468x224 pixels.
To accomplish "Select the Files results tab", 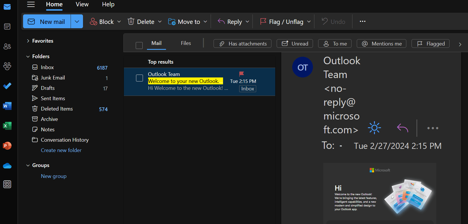I will pos(186,43).
